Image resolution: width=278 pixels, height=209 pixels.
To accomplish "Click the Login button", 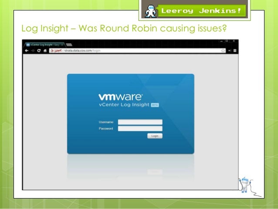I will (x=155, y=136).
